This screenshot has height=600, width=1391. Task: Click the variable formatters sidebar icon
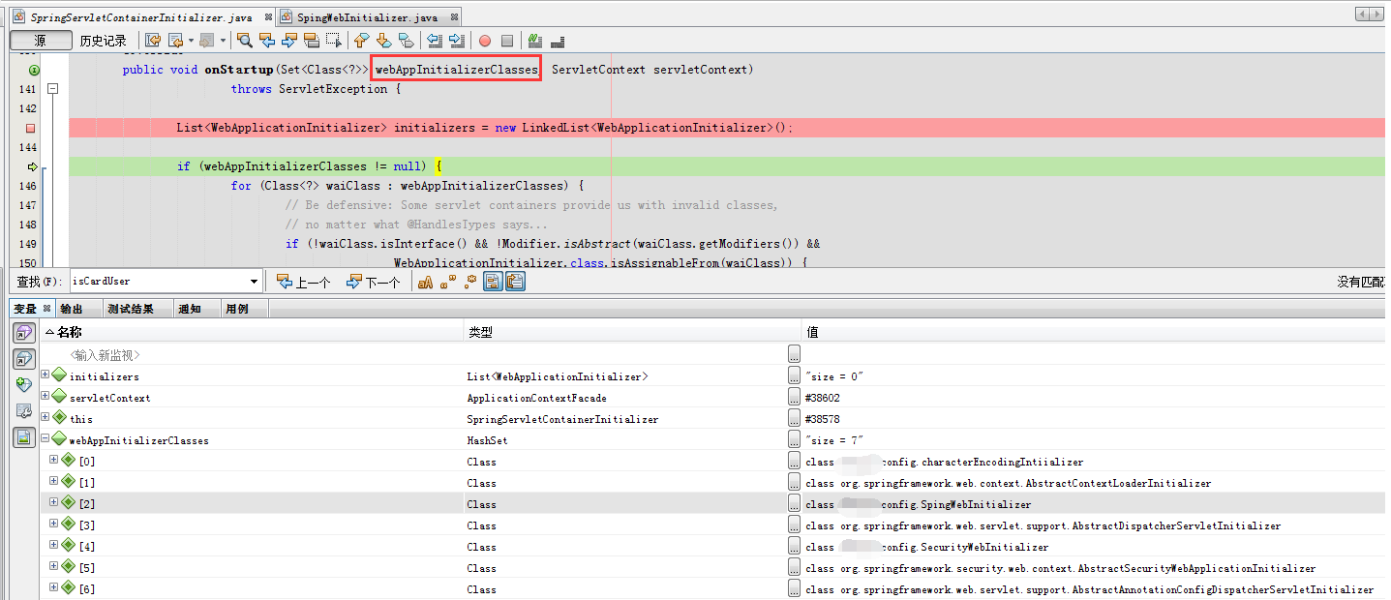(x=23, y=410)
